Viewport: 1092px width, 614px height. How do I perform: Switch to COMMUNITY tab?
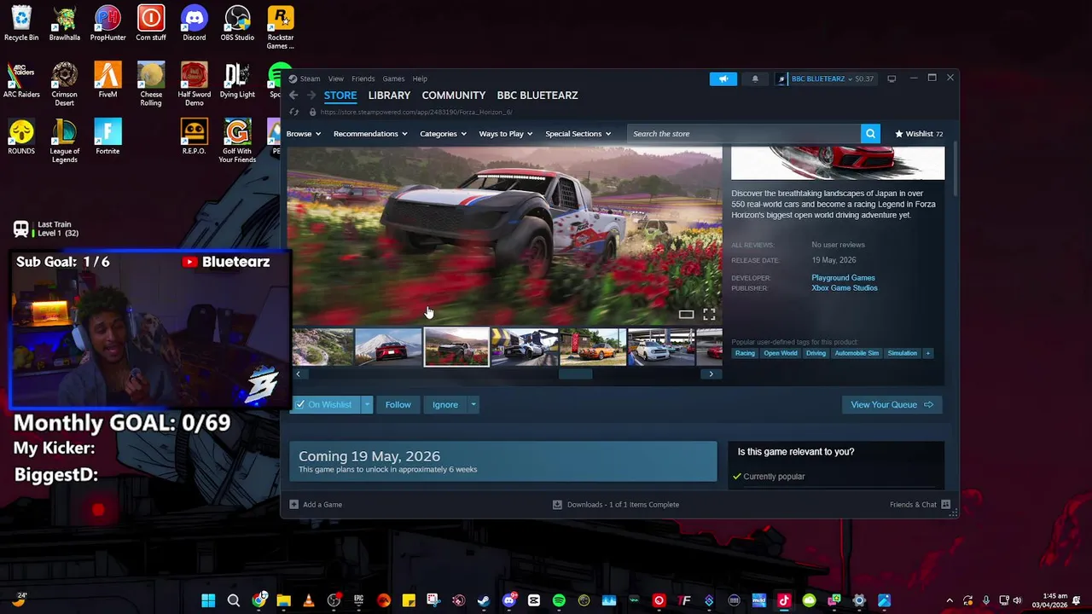click(453, 96)
